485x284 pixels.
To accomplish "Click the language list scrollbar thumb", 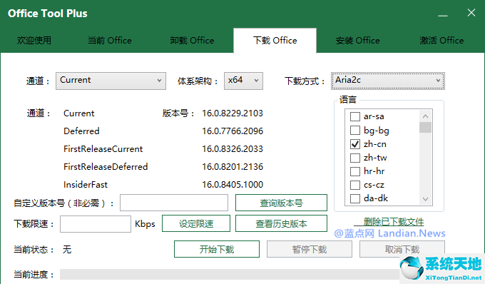I will coord(425,127).
